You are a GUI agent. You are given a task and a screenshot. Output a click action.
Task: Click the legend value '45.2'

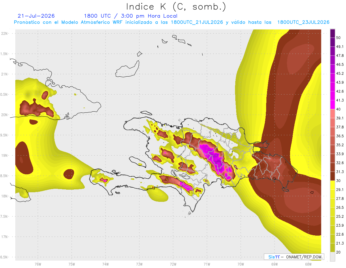pyautogui.click(x=340, y=73)
